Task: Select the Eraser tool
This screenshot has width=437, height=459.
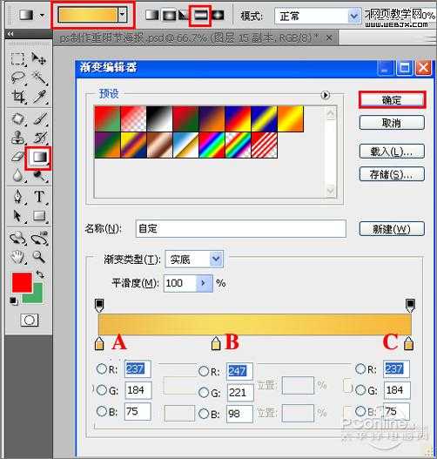Action: click(17, 157)
